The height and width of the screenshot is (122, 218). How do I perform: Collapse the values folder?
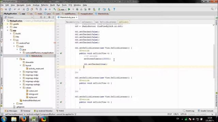click(20, 88)
